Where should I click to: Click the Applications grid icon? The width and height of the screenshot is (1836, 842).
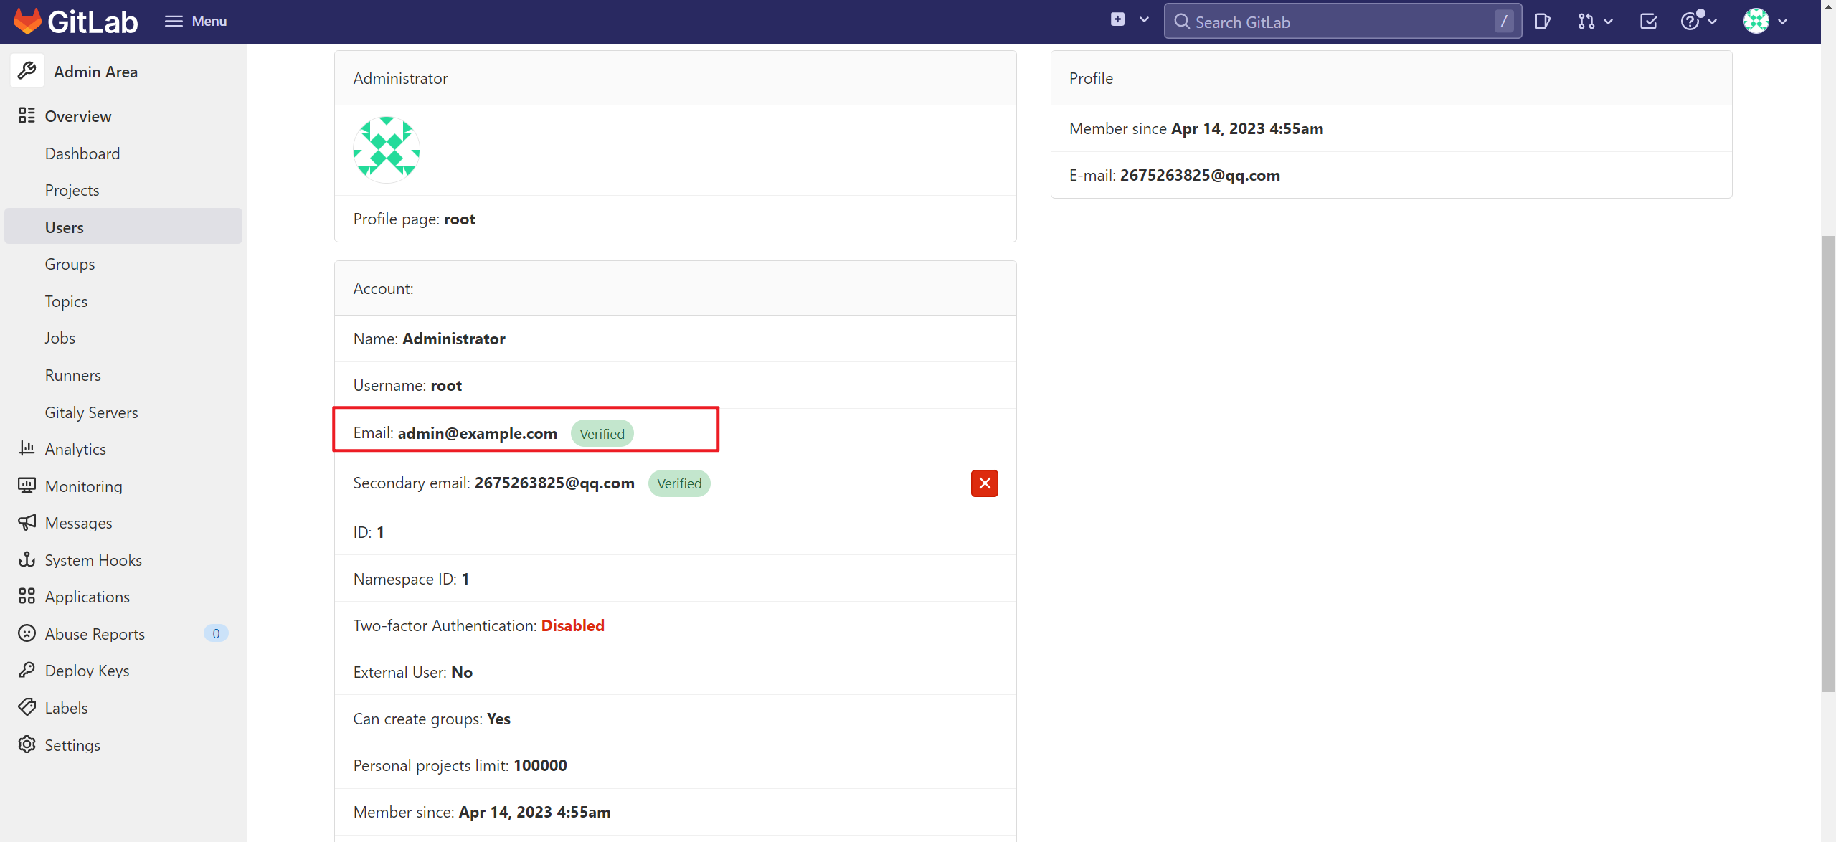pyautogui.click(x=27, y=596)
